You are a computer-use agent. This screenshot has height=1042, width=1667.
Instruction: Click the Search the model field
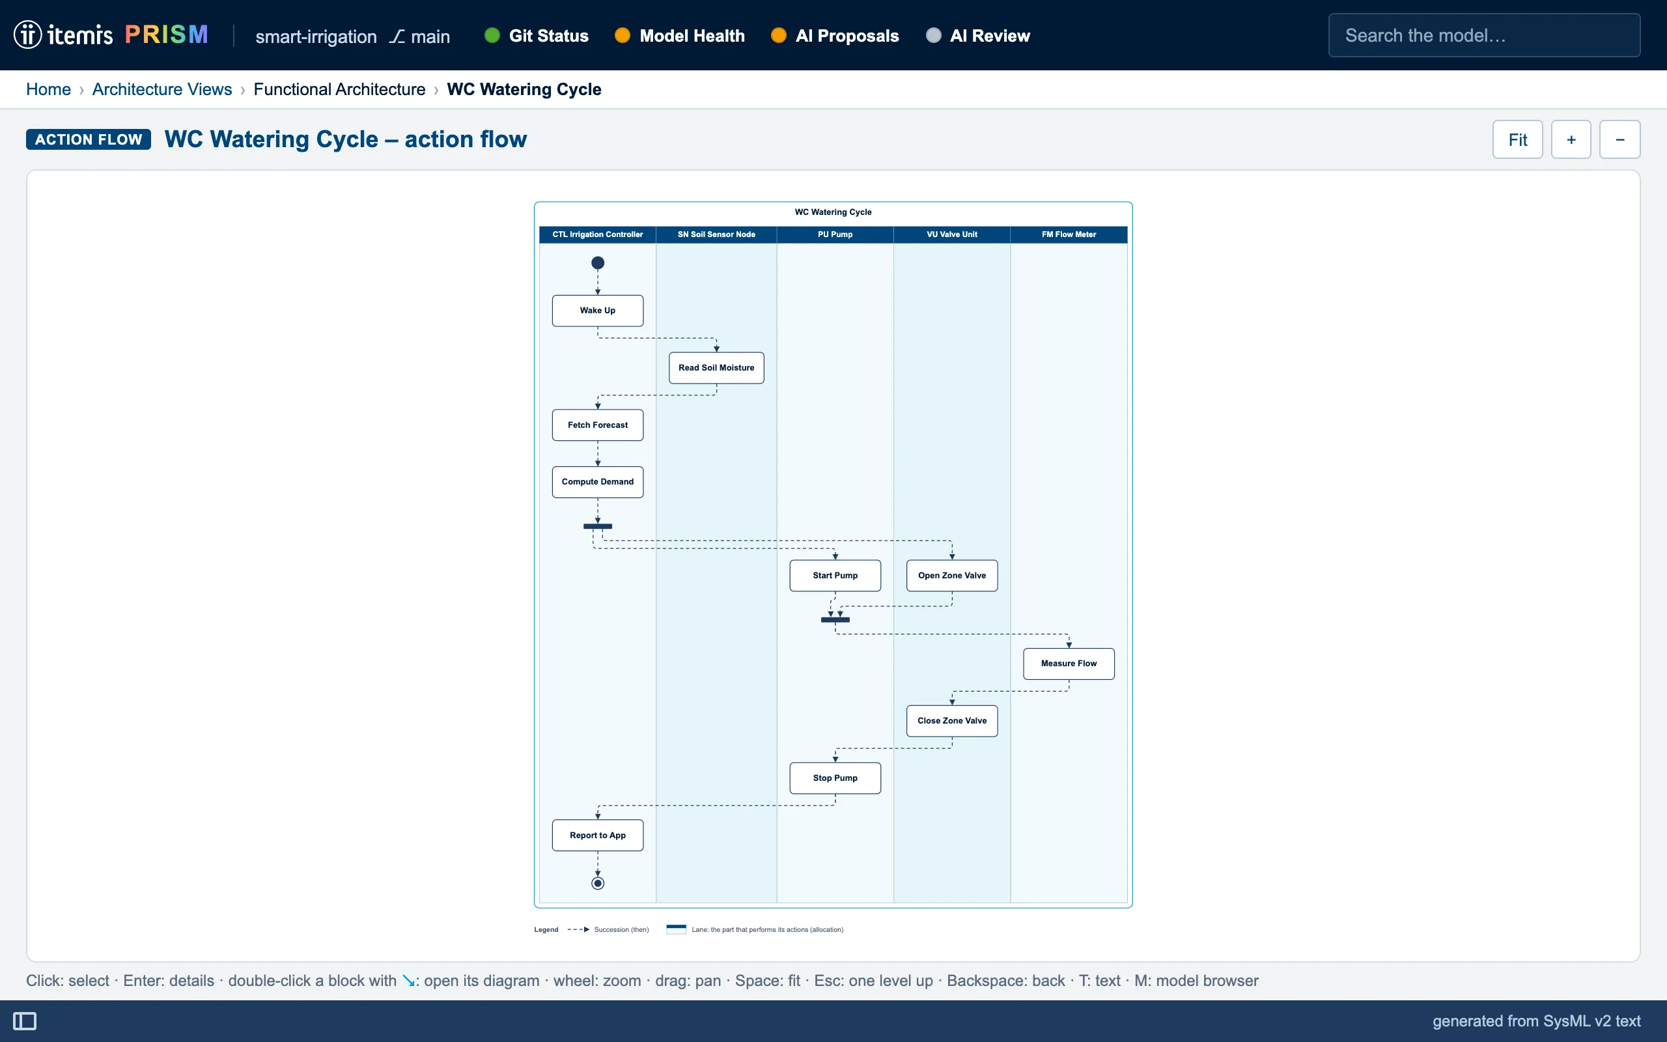pos(1484,35)
